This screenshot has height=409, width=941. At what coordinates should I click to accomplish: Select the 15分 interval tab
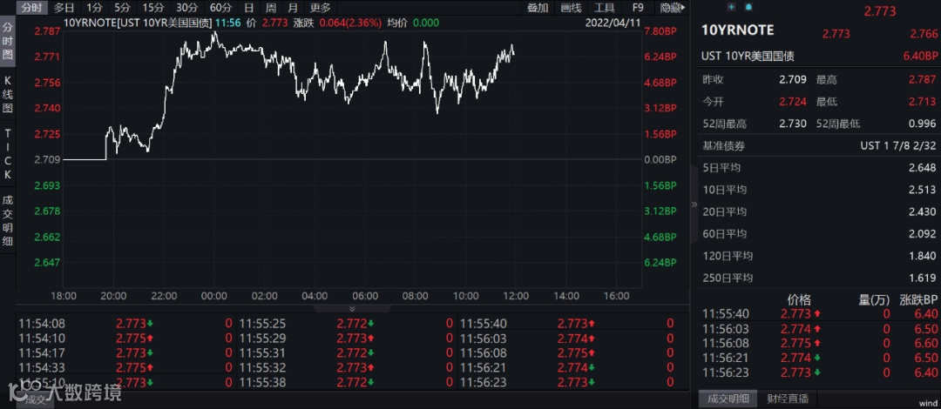click(153, 8)
